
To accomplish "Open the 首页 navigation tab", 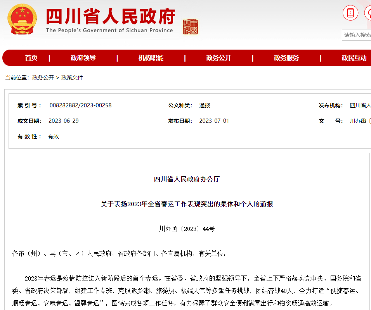I will coord(31,58).
